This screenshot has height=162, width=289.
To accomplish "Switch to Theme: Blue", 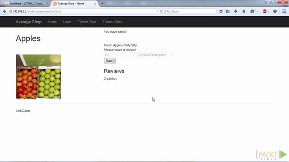I will tap(87, 22).
